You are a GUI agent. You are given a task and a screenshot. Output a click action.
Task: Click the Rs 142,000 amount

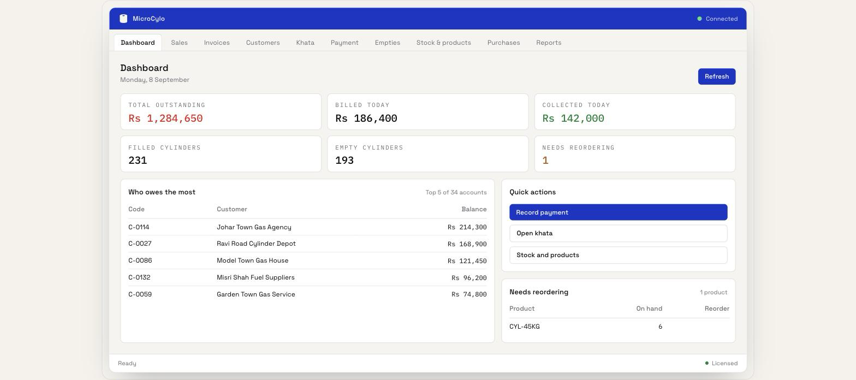(573, 118)
